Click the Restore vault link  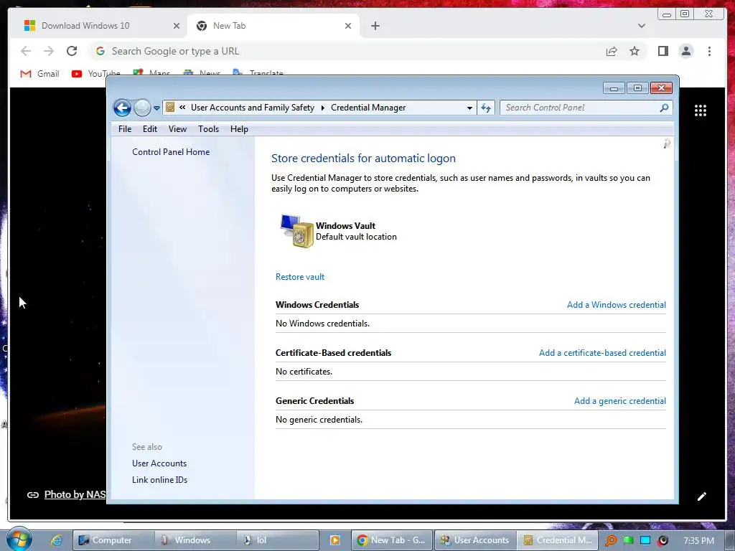(300, 277)
